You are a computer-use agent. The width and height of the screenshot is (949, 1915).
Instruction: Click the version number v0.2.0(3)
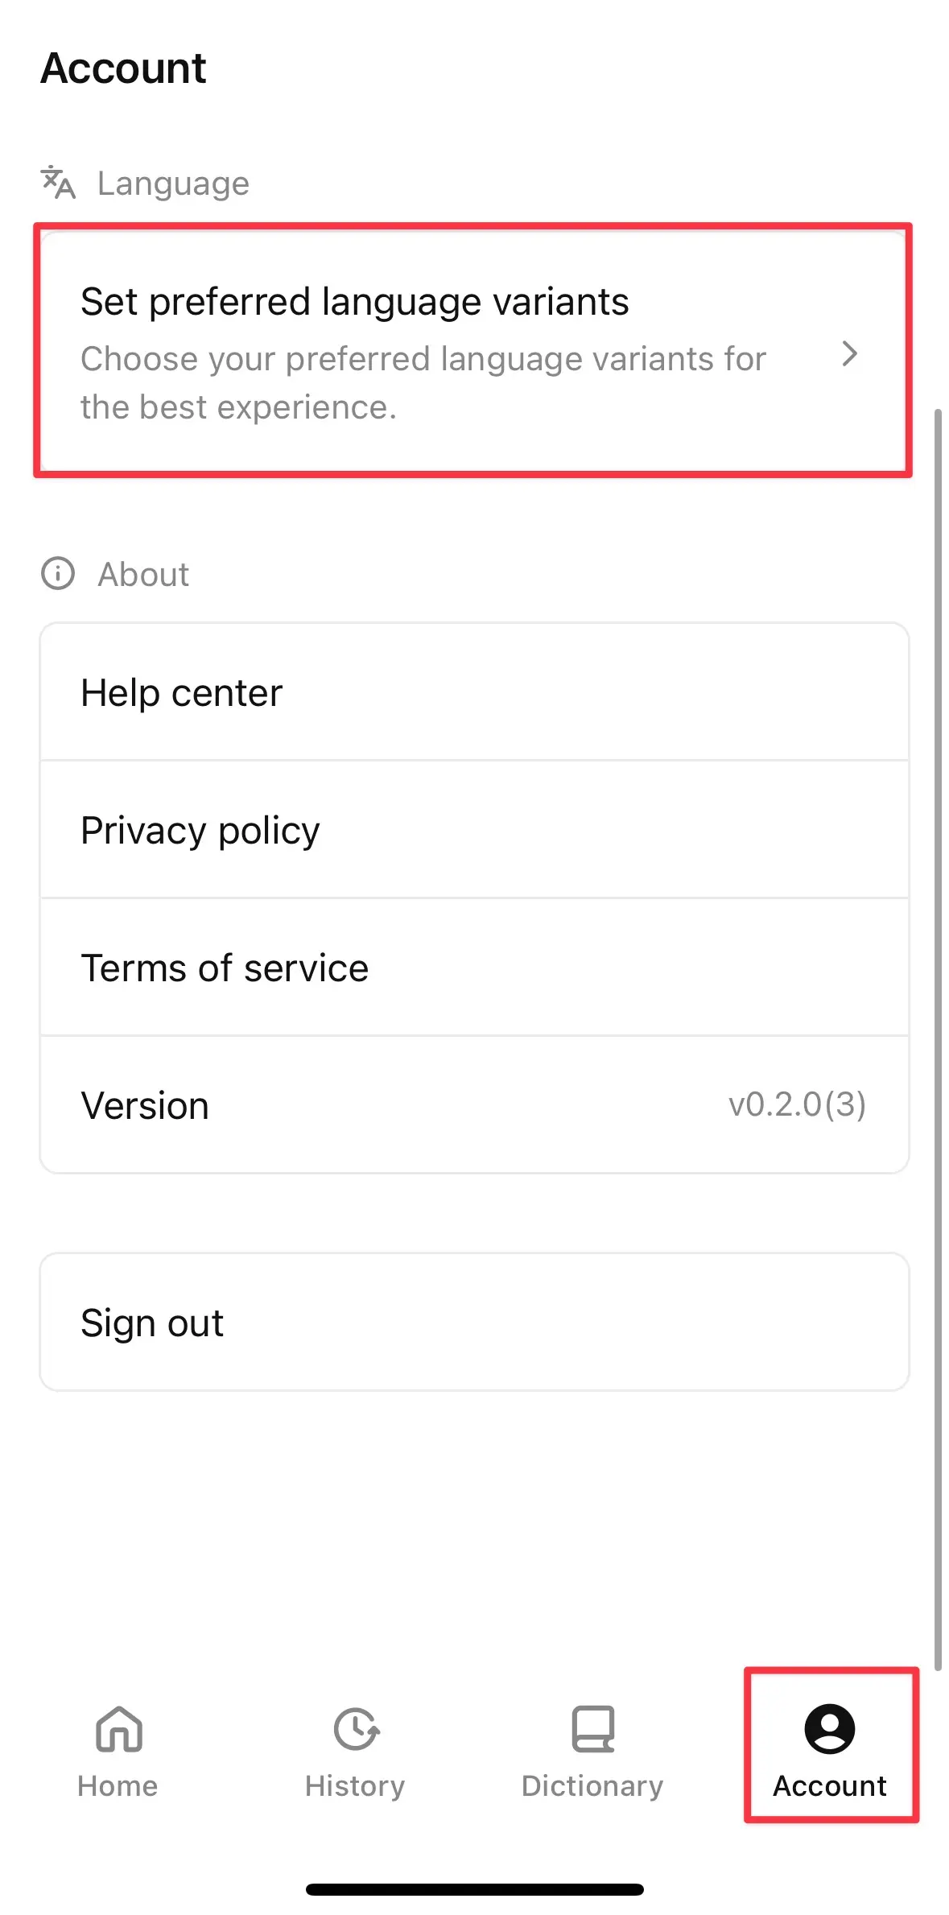tap(797, 1104)
